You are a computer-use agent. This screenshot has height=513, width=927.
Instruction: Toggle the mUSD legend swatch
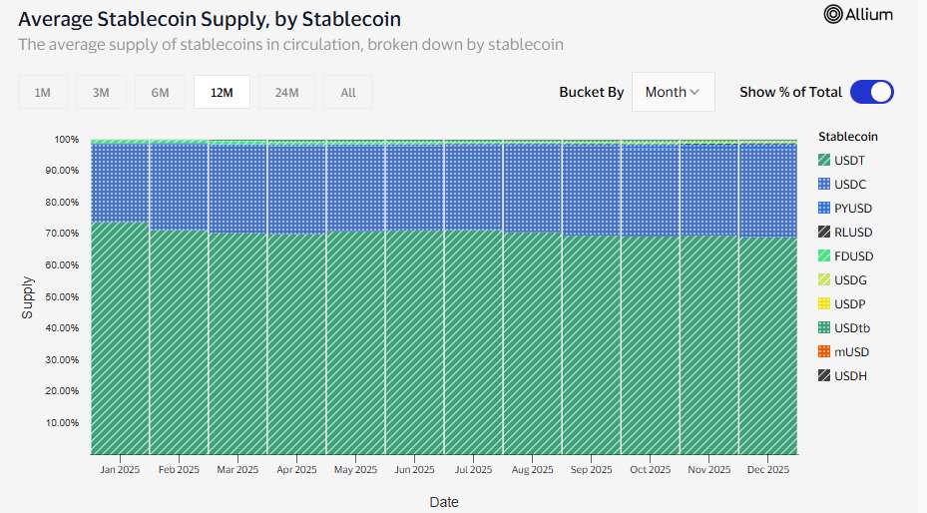pyautogui.click(x=824, y=352)
